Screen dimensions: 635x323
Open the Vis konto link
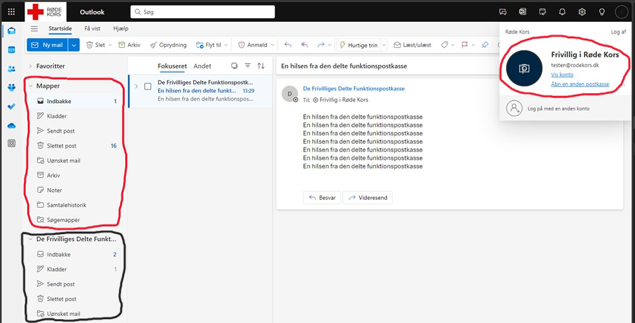click(562, 75)
